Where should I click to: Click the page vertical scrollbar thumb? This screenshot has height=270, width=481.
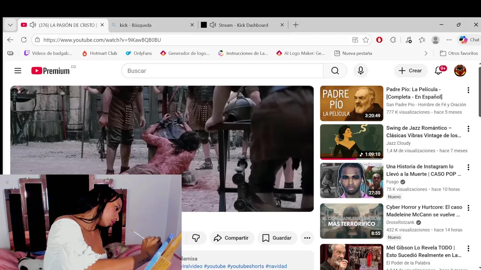(479, 92)
